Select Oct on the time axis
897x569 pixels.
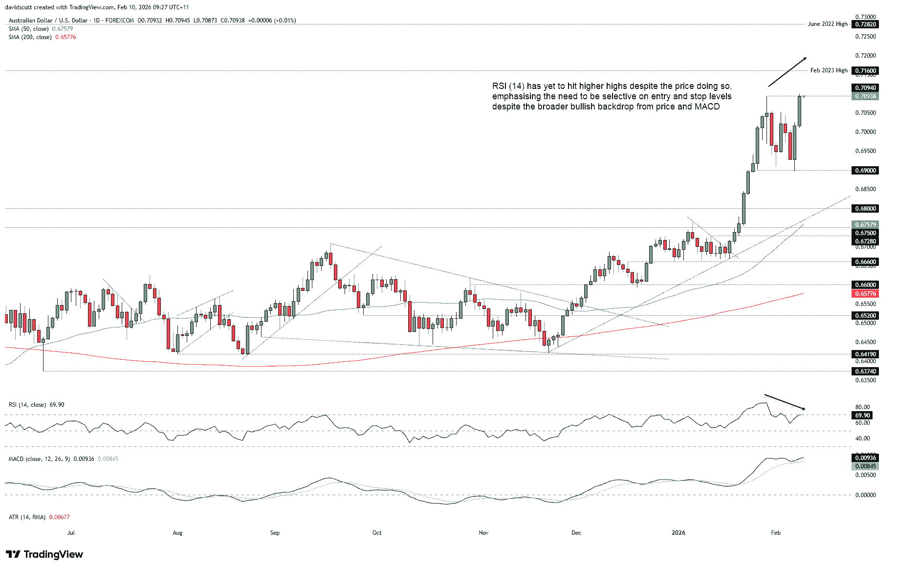click(x=377, y=533)
